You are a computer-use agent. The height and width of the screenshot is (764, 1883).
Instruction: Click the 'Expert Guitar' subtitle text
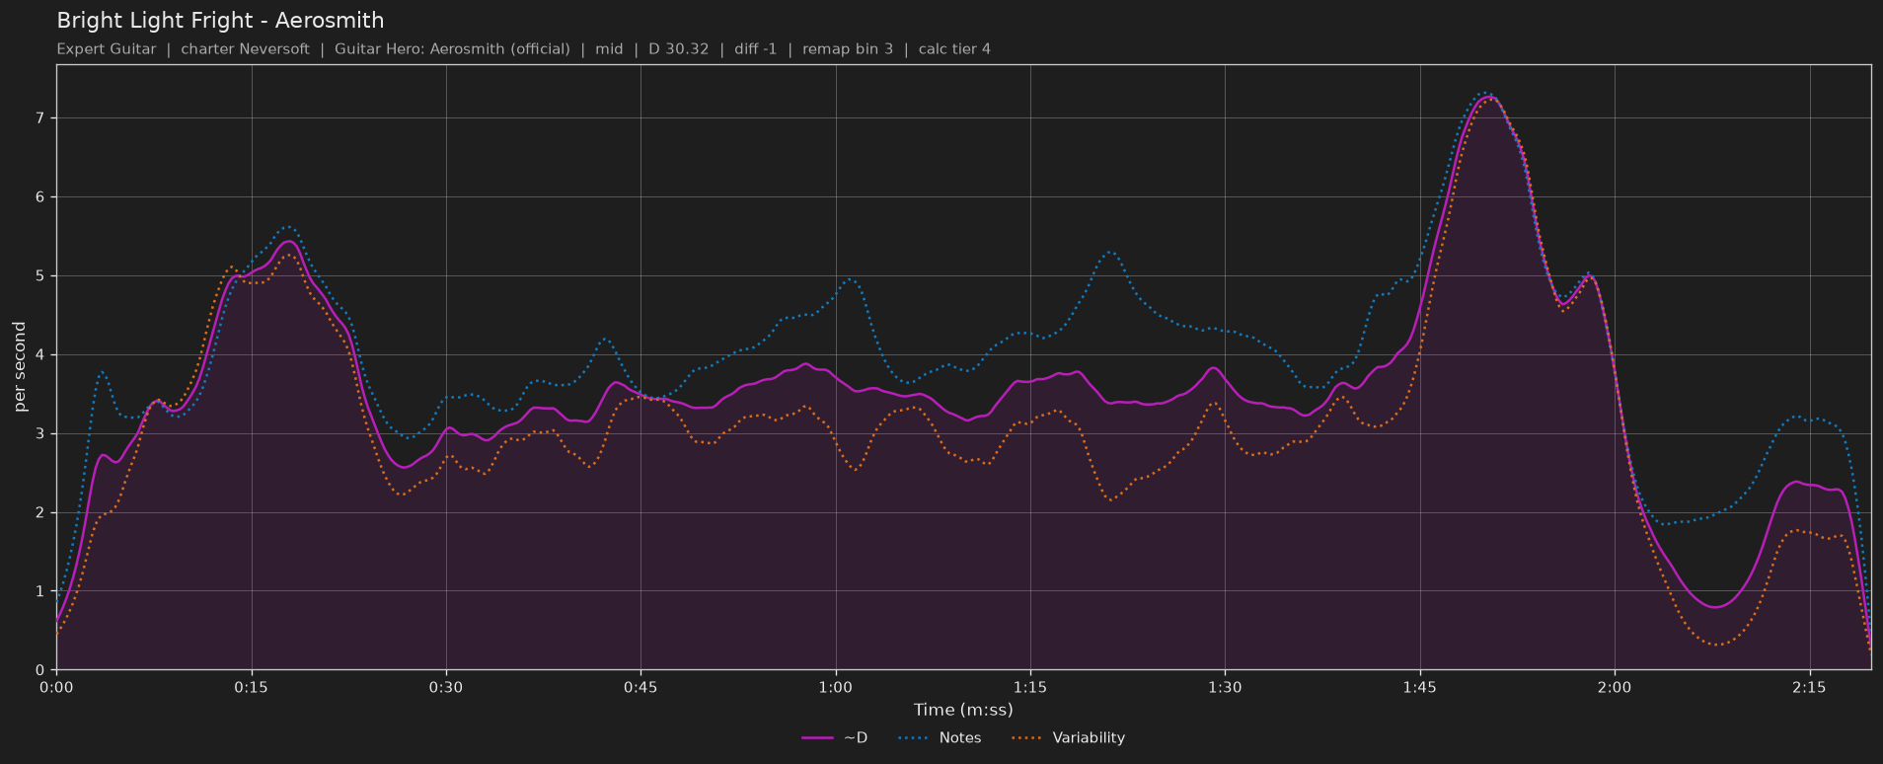[x=107, y=49]
